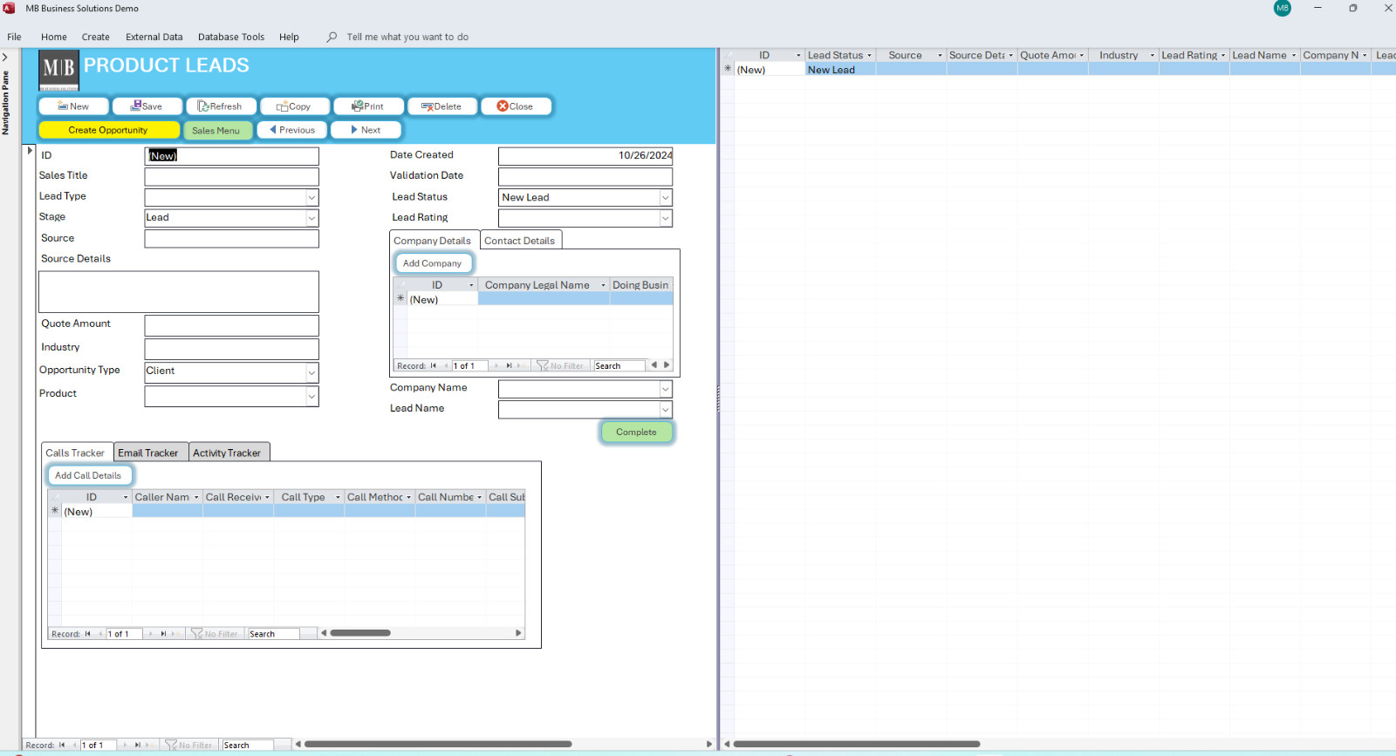Select the Company Details tab
This screenshot has height=756, width=1396.
click(x=432, y=241)
